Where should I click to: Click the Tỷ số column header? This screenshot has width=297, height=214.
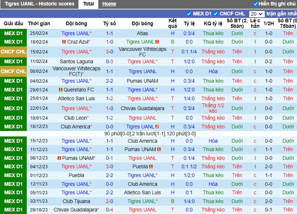click(x=110, y=23)
